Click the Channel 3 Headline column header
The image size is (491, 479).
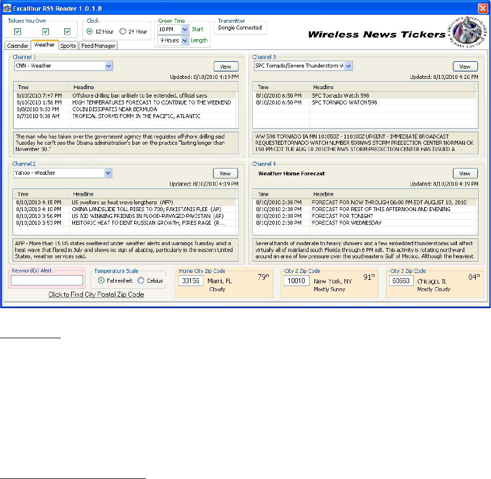pos(392,87)
